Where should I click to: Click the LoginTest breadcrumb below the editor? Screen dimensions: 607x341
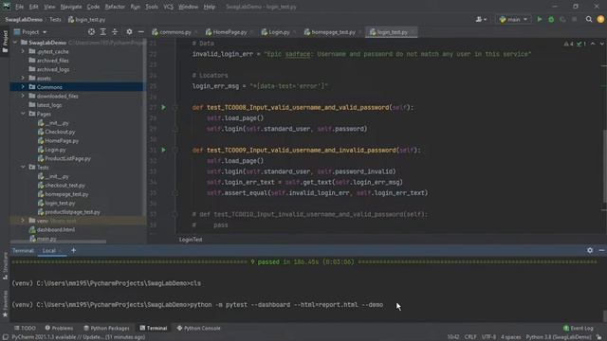click(191, 240)
